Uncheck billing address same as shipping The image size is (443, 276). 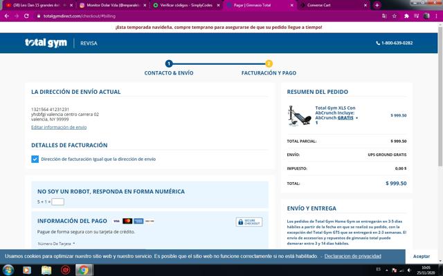point(35,159)
